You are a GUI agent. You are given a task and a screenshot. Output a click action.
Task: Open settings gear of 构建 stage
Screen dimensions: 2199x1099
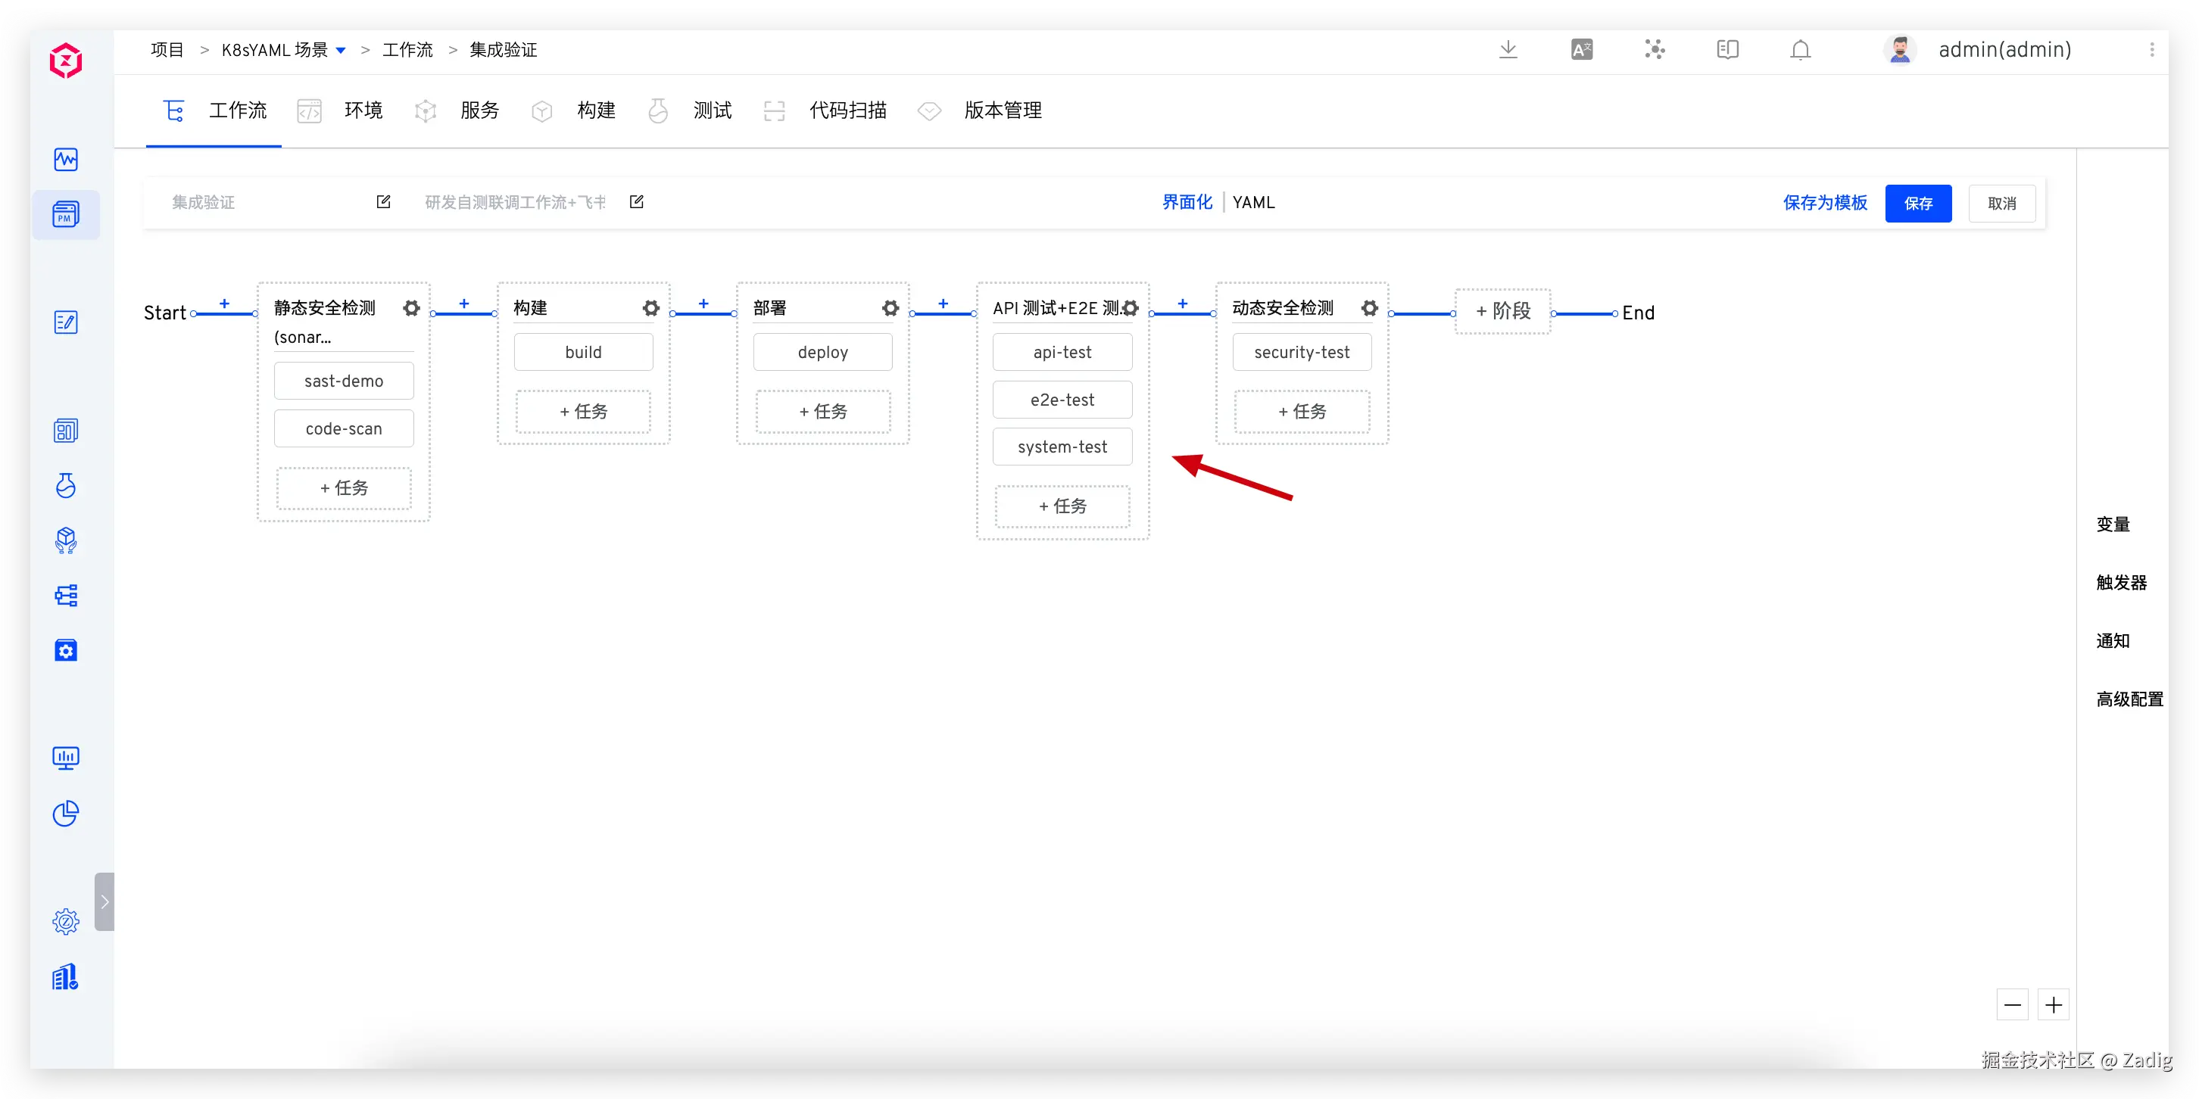point(650,308)
